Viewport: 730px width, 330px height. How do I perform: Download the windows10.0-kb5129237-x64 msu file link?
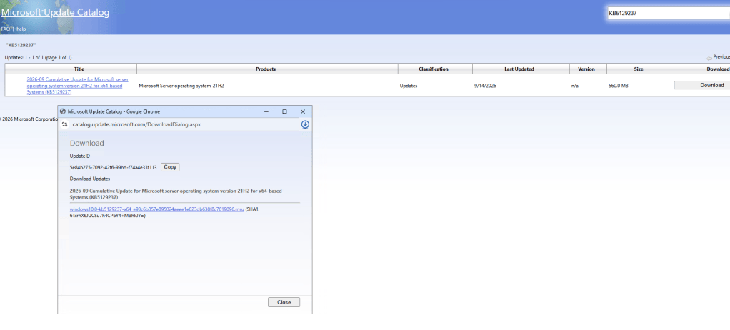[157, 209]
